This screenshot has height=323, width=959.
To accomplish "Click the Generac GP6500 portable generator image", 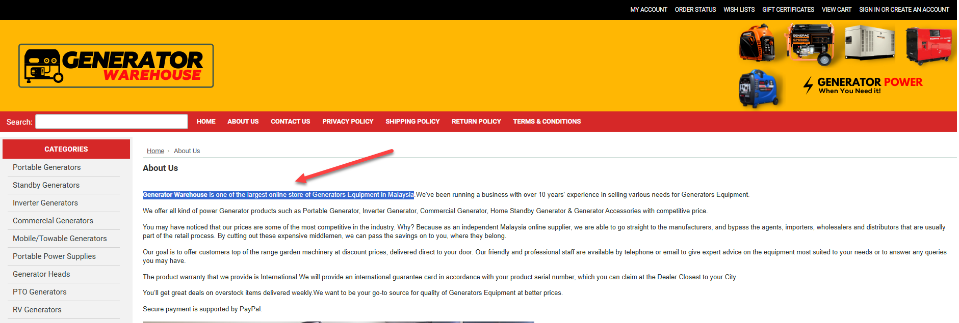I will [811, 44].
